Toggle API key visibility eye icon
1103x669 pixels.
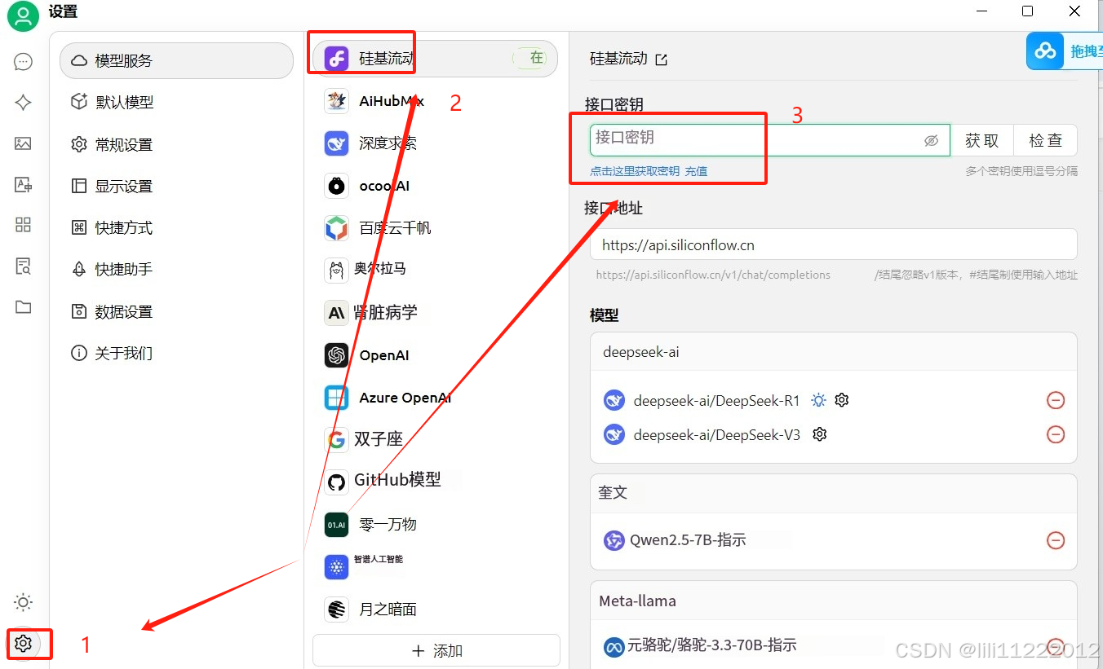[932, 140]
